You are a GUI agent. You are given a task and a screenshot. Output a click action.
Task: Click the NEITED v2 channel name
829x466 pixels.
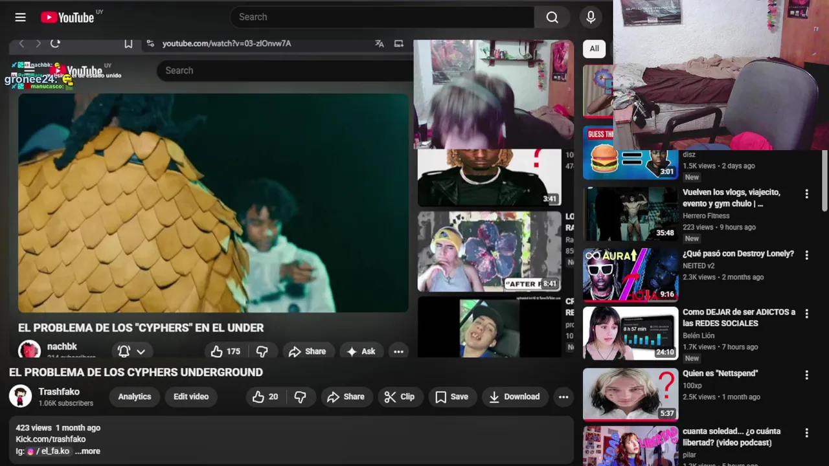click(x=698, y=266)
